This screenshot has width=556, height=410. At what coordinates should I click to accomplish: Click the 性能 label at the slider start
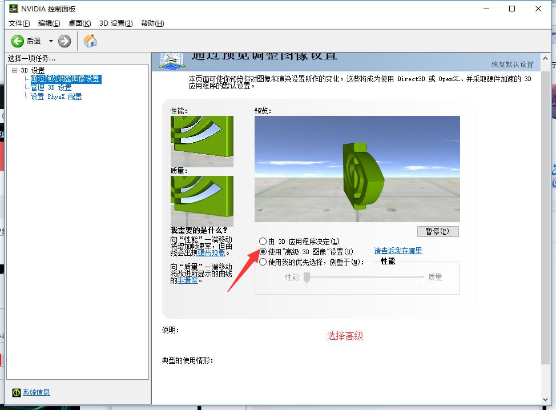(292, 277)
